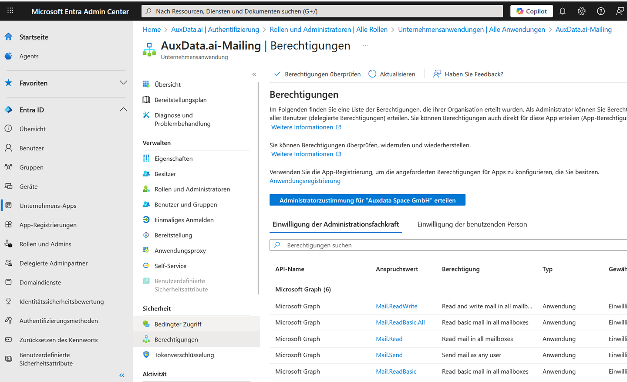The width and height of the screenshot is (627, 382).
Task: Open Rollen und Administratoren in app menu
Action: [x=192, y=189]
